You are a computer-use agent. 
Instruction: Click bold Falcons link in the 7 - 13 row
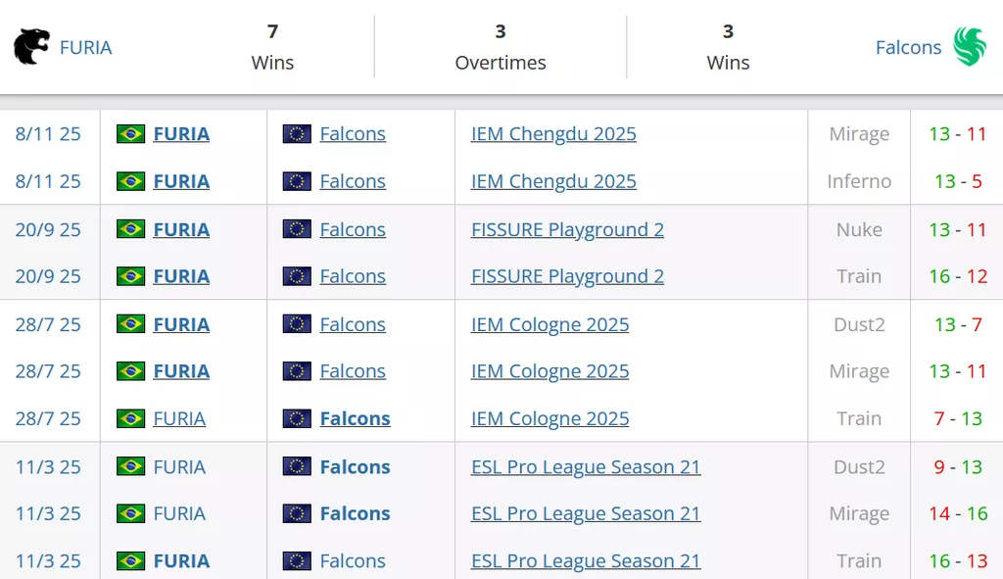point(355,418)
